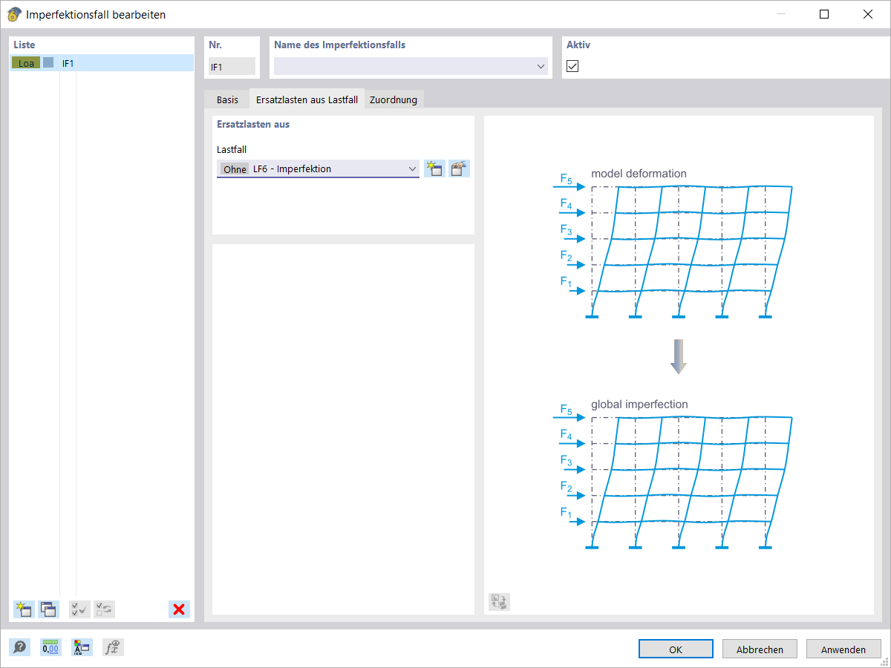Open the Lastfall bearbeiten hand icon

(x=459, y=168)
